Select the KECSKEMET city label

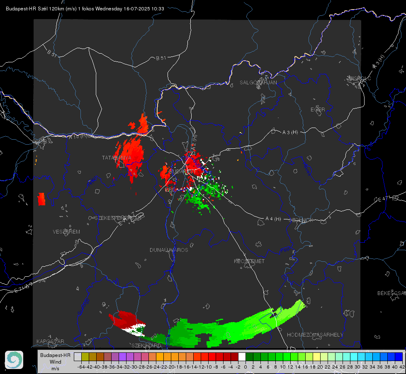(x=249, y=261)
